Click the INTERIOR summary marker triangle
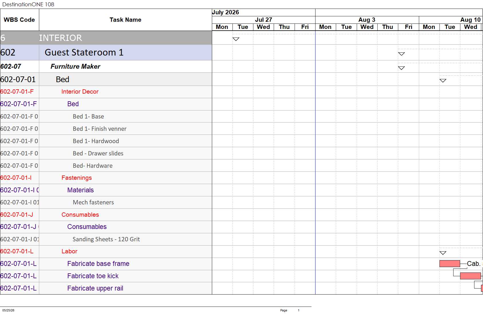Image resolution: width=483 pixels, height=314 pixels. (x=236, y=39)
